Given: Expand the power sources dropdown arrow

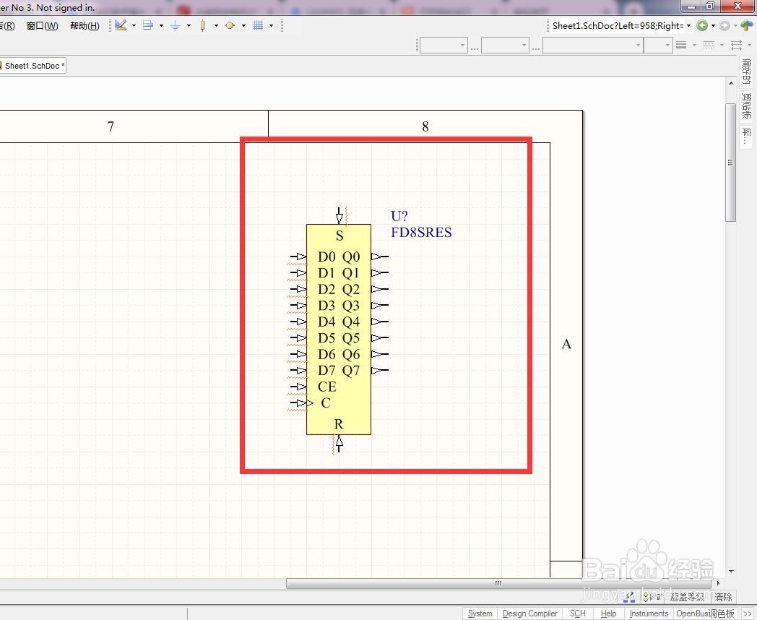Looking at the screenshot, I should point(189,25).
